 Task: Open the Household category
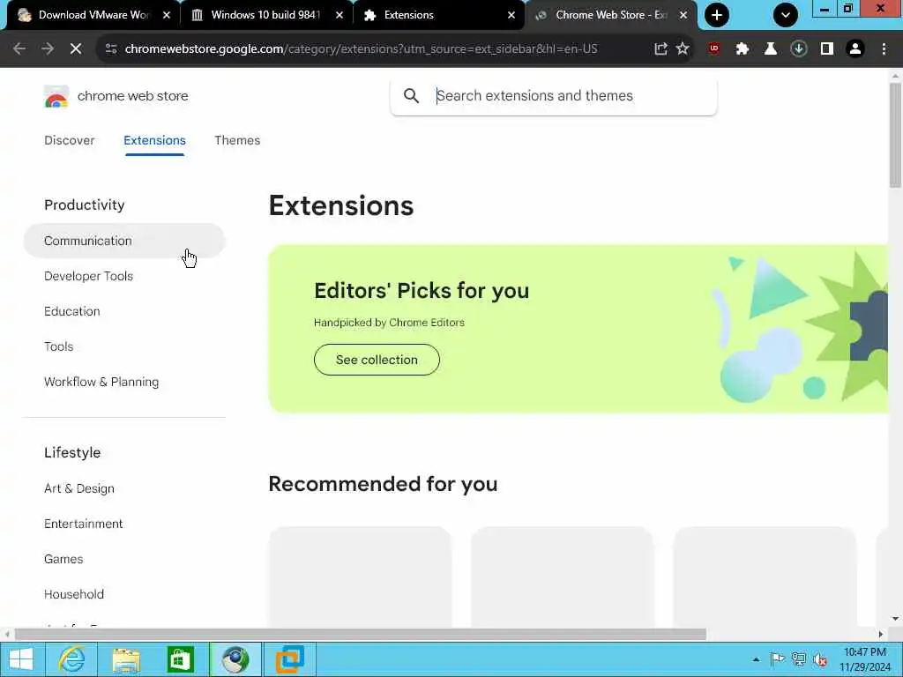coord(74,594)
